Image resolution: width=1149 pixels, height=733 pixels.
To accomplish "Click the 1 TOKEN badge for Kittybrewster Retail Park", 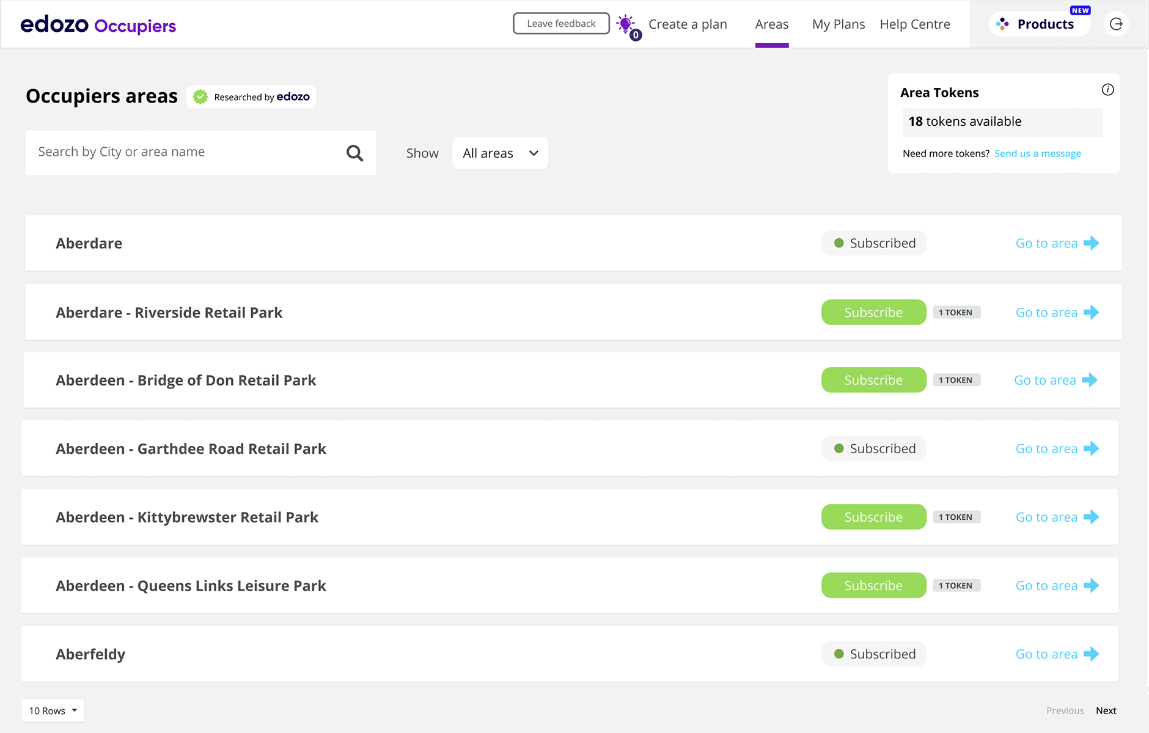I will [956, 517].
